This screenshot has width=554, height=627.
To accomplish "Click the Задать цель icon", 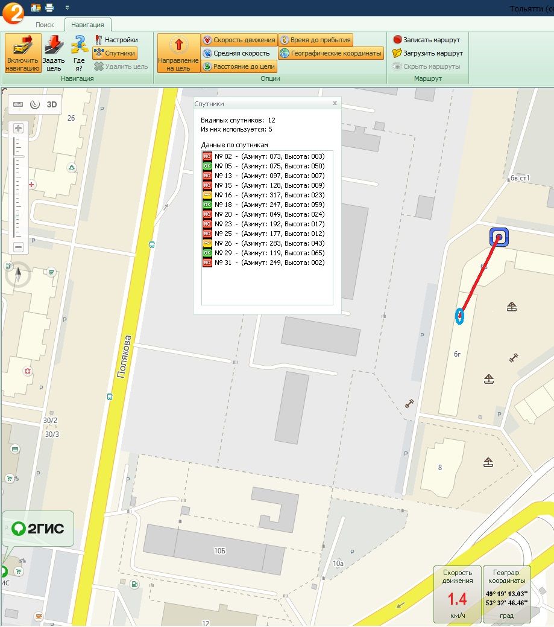I will (54, 53).
